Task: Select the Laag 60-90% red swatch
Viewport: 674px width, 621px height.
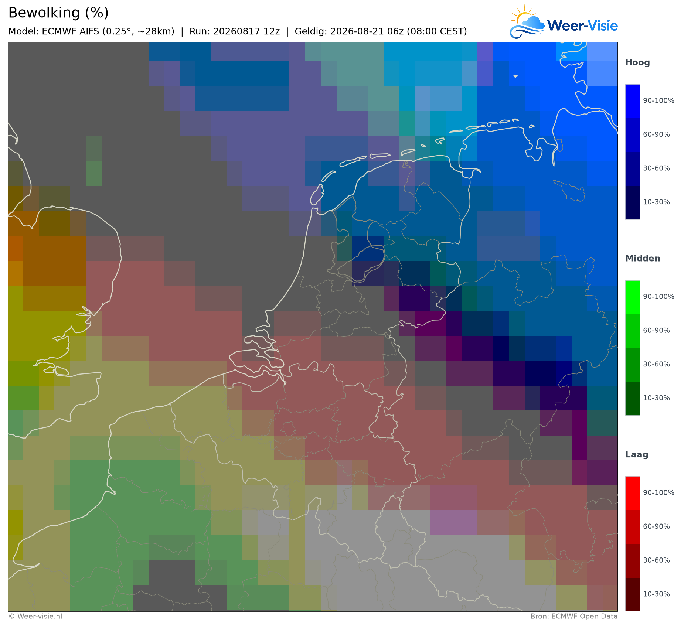Action: coord(632,527)
